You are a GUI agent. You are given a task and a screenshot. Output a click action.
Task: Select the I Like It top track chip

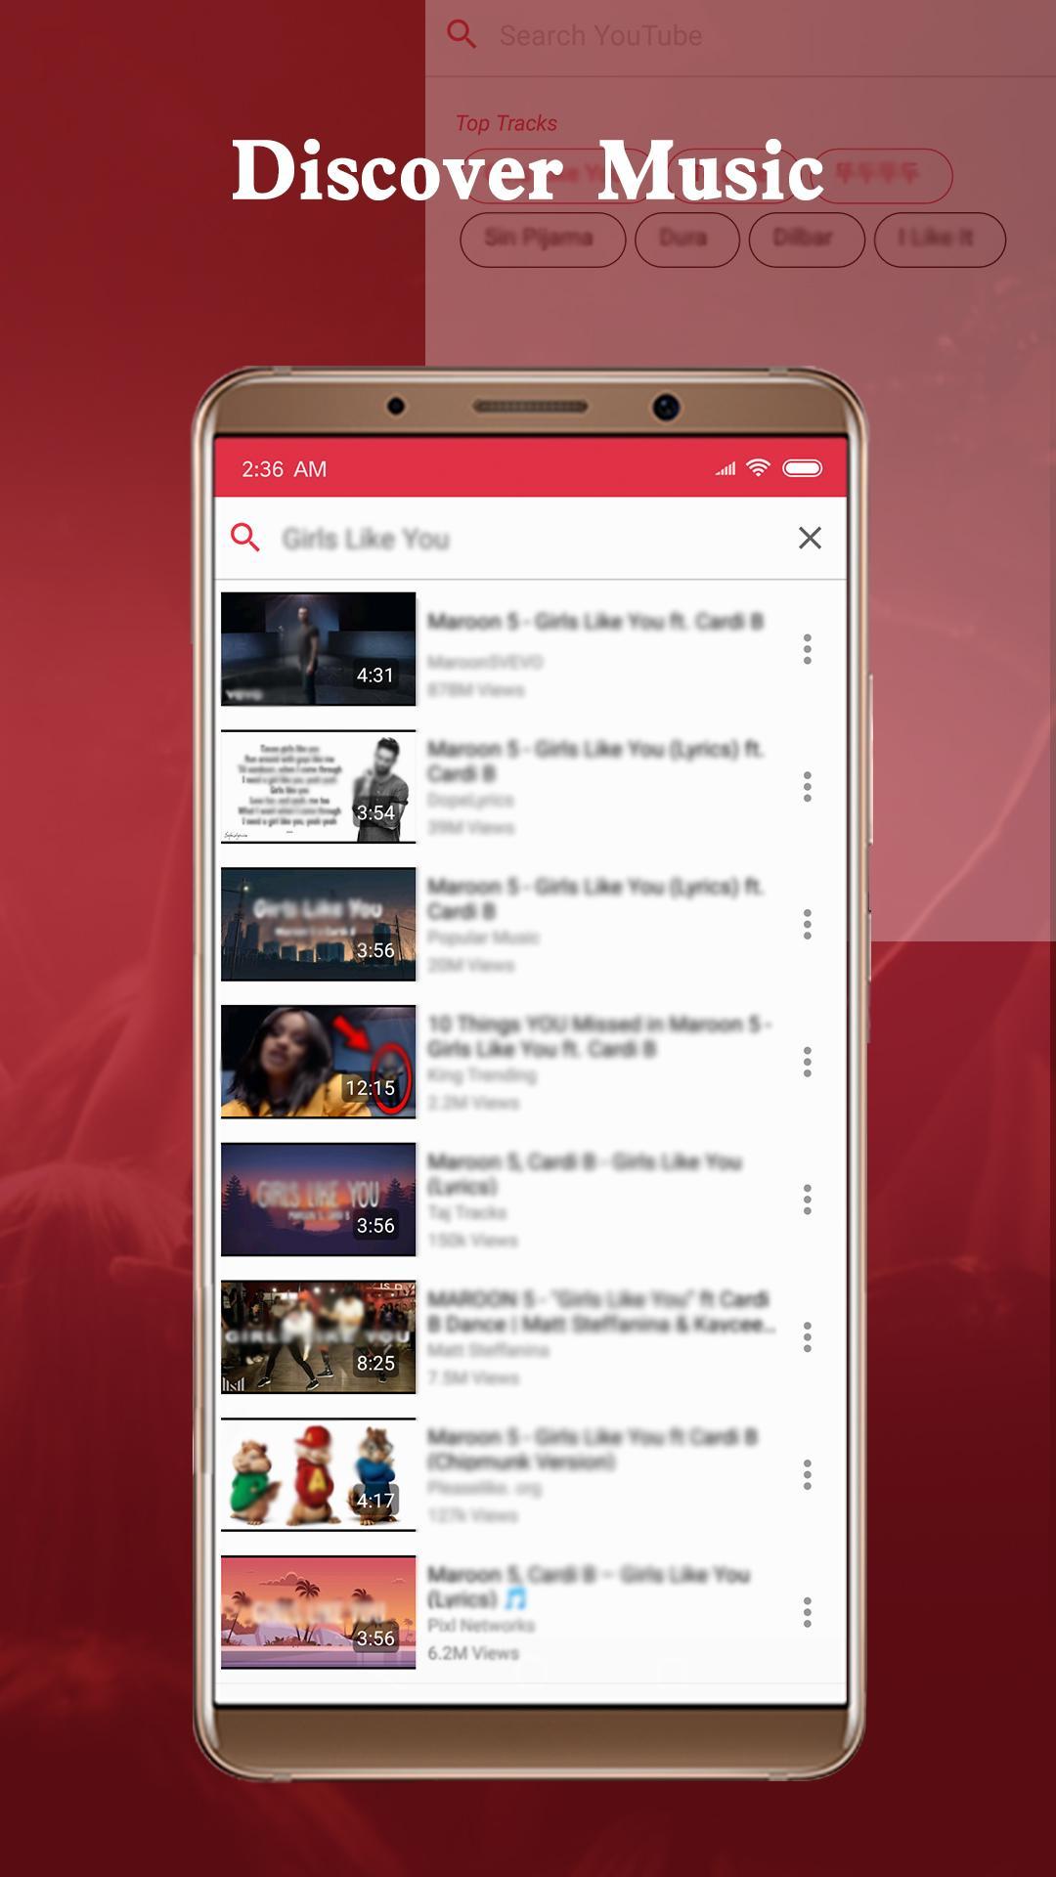click(x=940, y=240)
